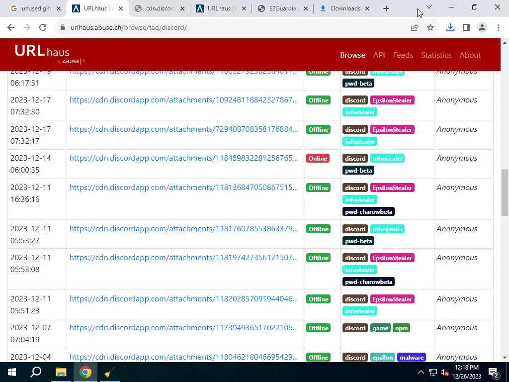Click the broom app taskbar icon
The image size is (509, 382).
[110, 372]
